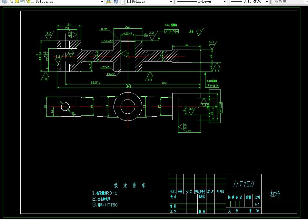Click the Layer Previous icon

(x=116, y=2)
